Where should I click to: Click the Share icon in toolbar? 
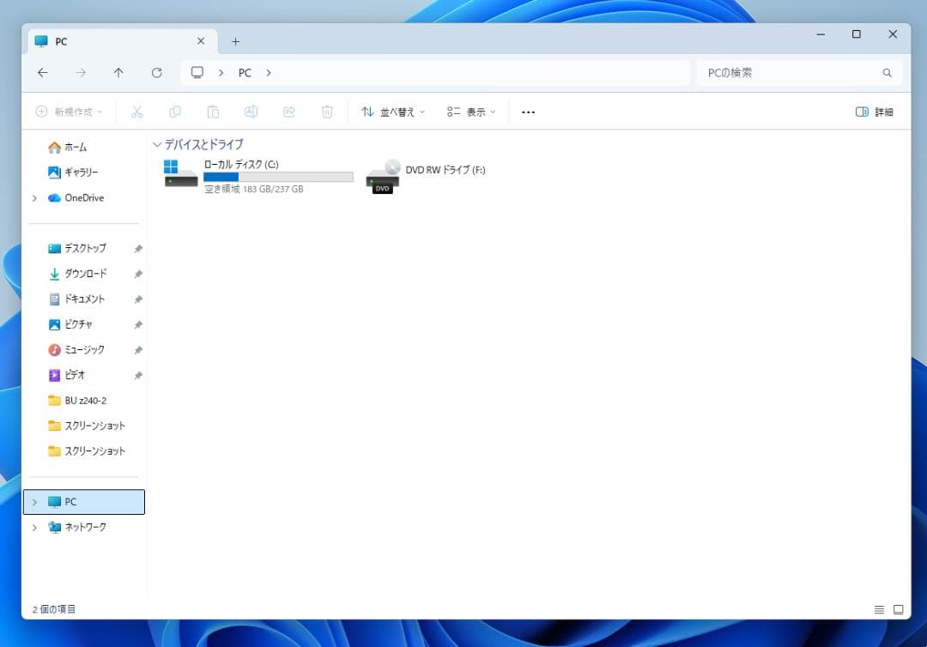pyautogui.click(x=289, y=112)
